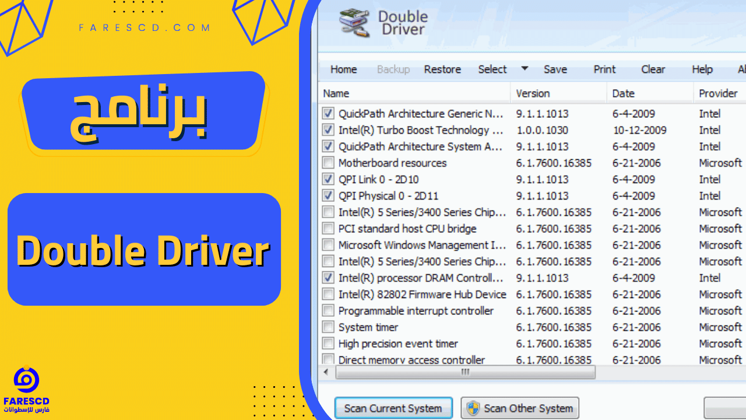Uncheck the QPI Link 0 - 2D10 driver
The height and width of the screenshot is (420, 746).
[328, 179]
